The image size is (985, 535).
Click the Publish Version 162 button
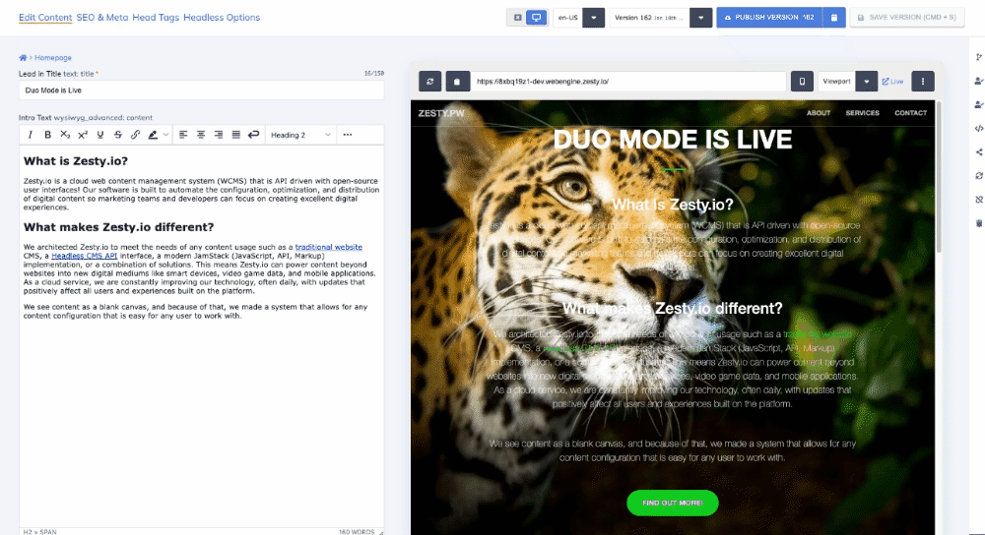tap(770, 18)
